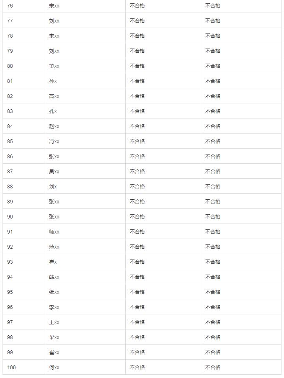
Task: Click the last 不合格 cell in row 99
Action: click(213, 352)
